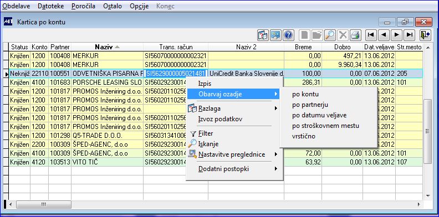Select the VITO TIČ row name

[x=85, y=162]
